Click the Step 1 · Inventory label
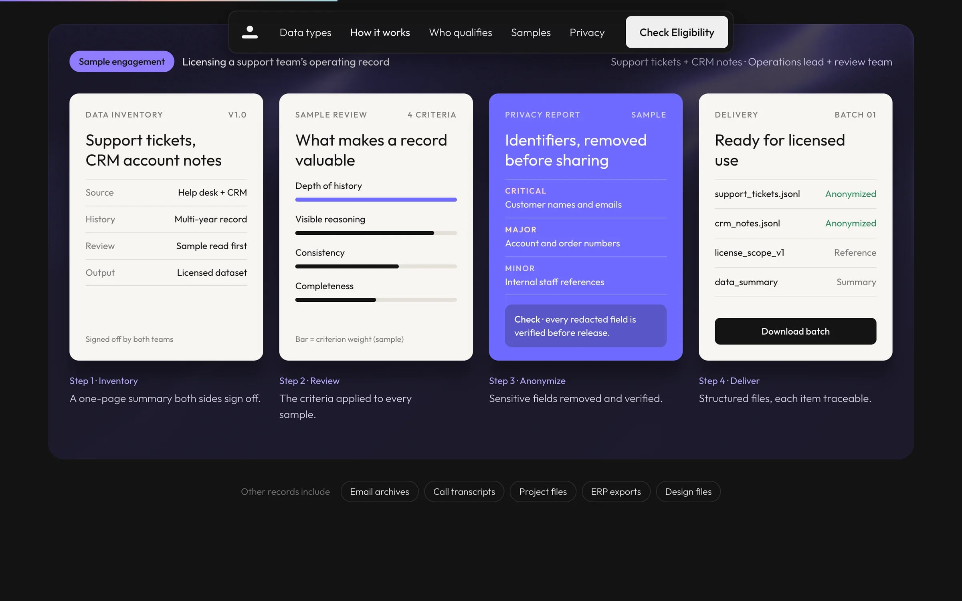The image size is (962, 601). click(x=103, y=381)
